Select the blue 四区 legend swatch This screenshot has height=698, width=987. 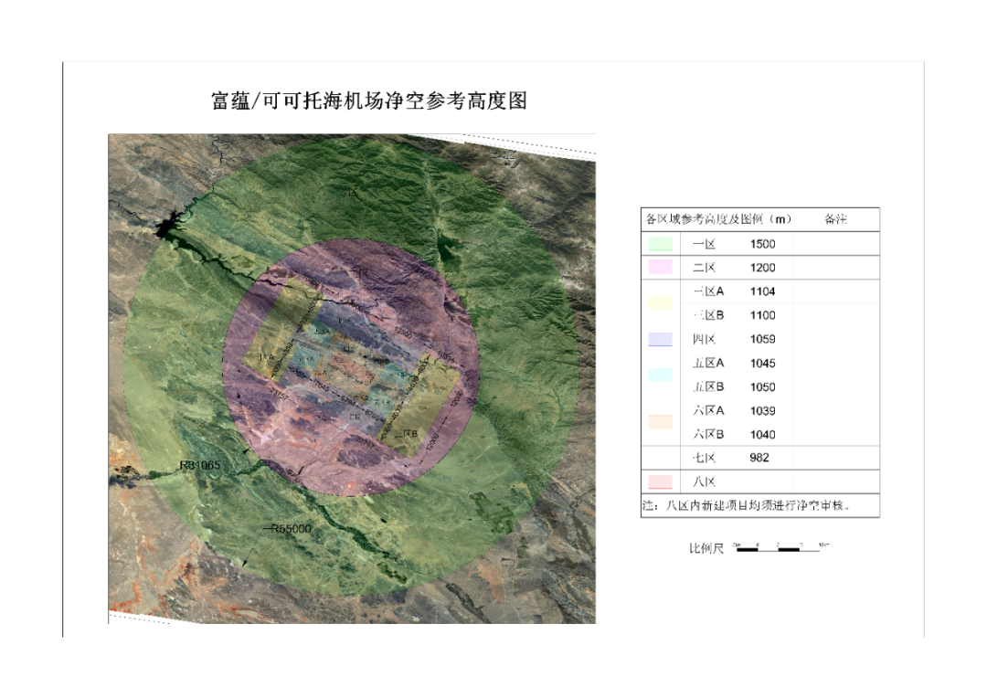(x=659, y=339)
